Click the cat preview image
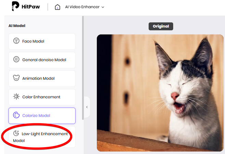This screenshot has height=154, width=225. tap(160, 93)
